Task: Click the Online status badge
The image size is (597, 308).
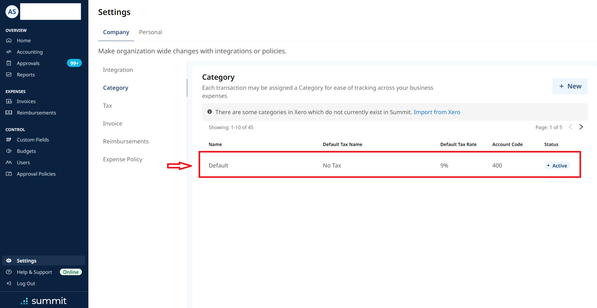Action: 71,272
